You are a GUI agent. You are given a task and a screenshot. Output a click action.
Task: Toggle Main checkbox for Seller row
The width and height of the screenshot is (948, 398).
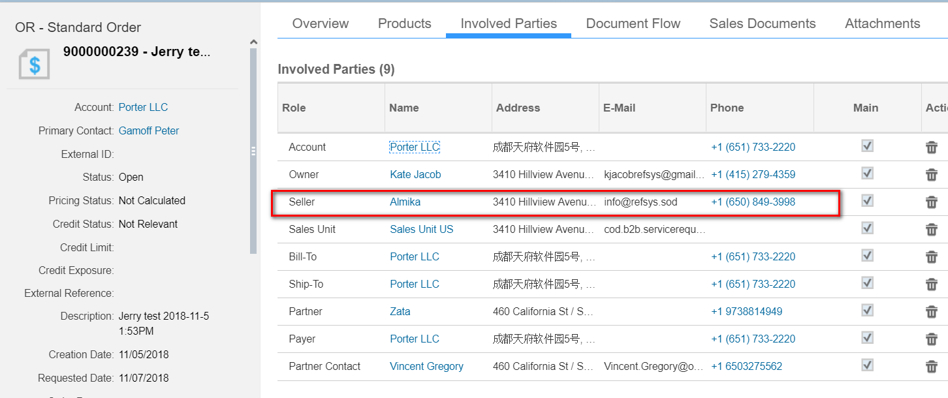(867, 201)
